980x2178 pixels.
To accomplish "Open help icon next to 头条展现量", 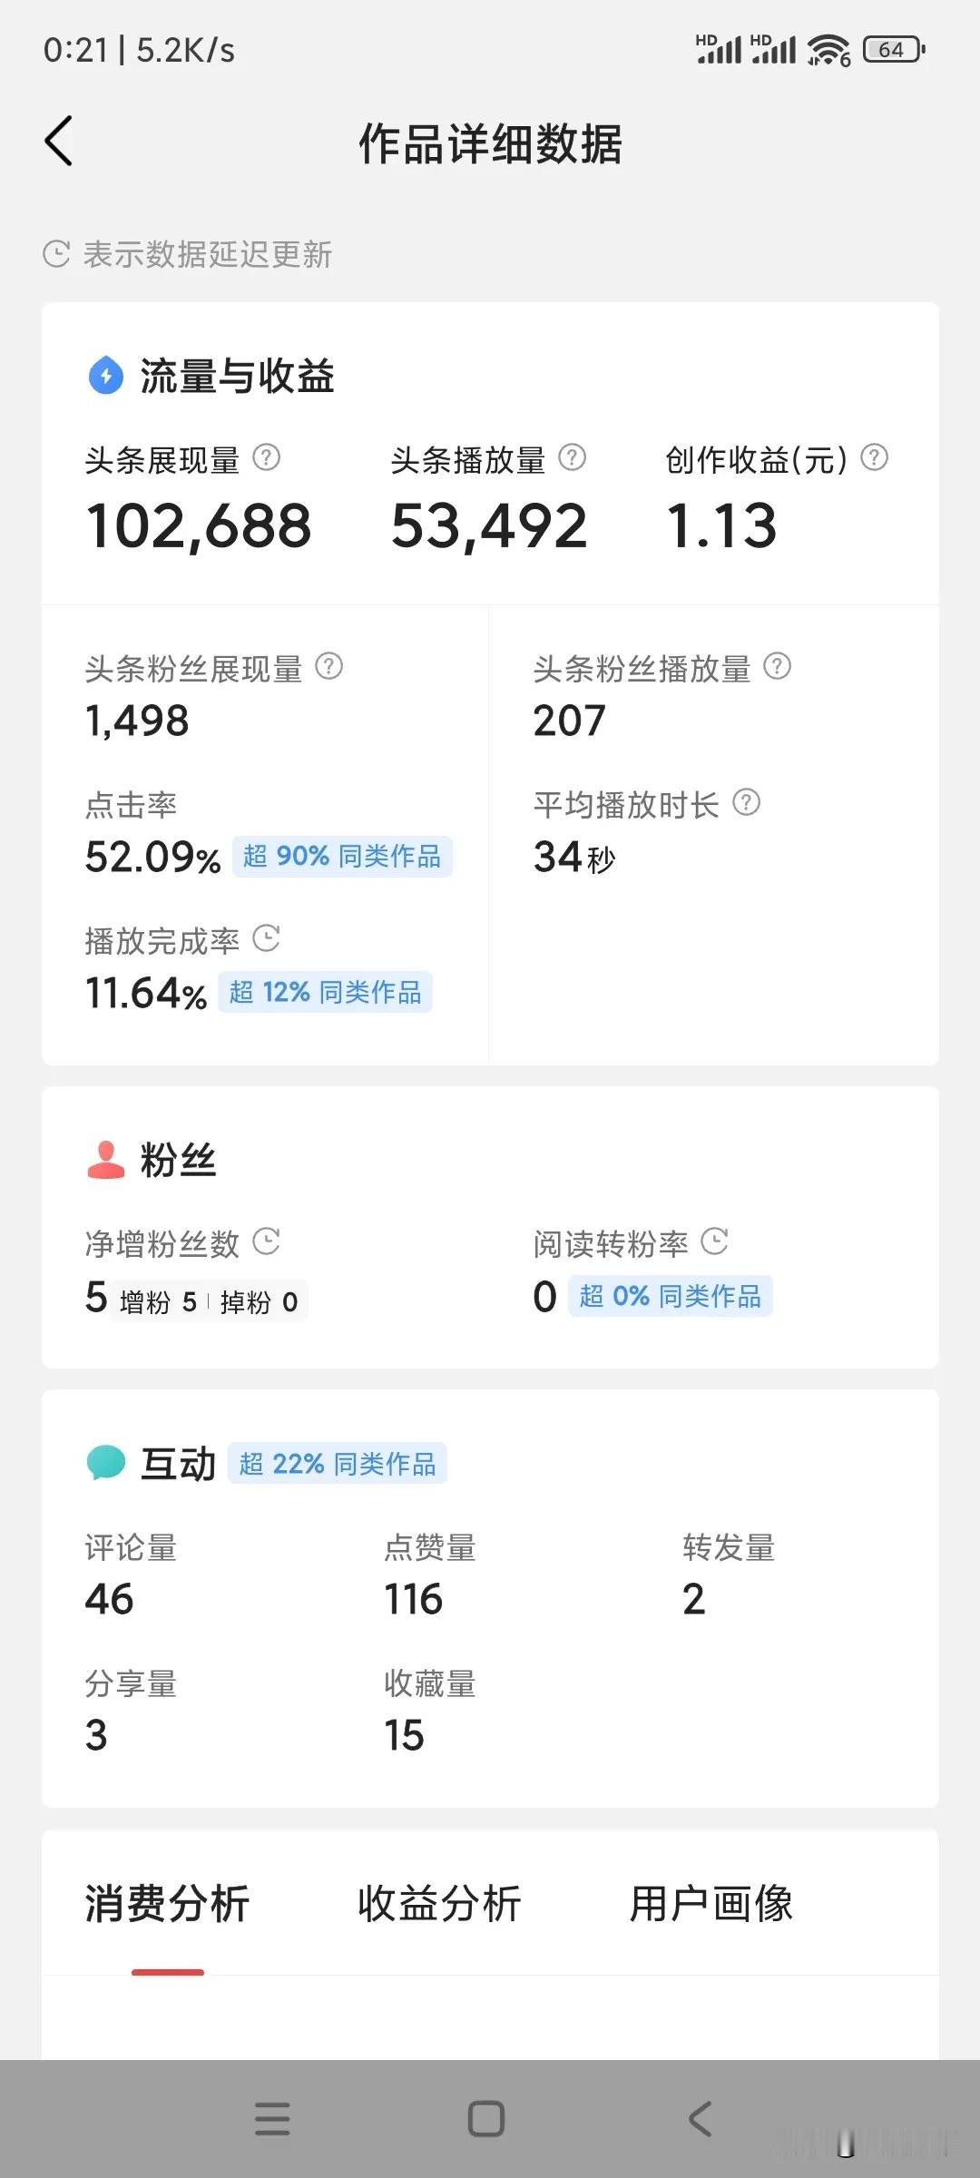I will tap(266, 457).
